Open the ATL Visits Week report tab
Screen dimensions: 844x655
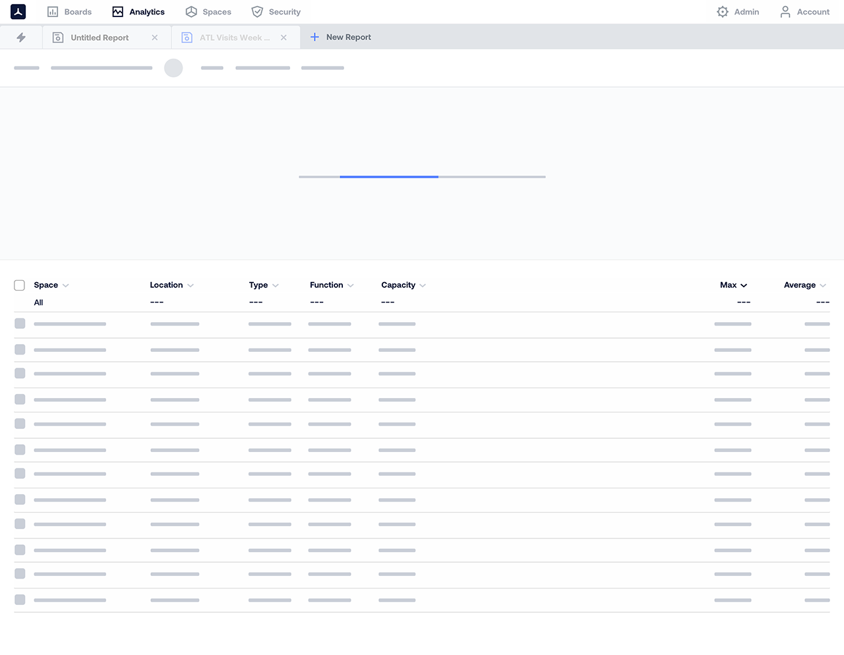[x=234, y=38]
